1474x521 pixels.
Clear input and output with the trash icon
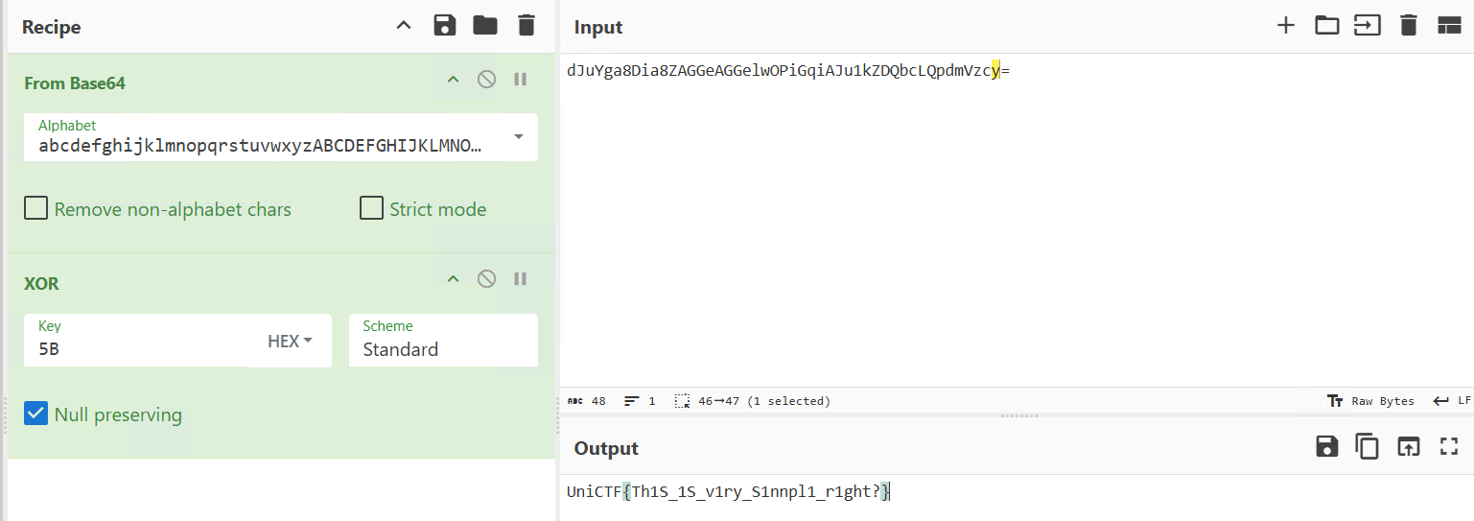[1408, 26]
